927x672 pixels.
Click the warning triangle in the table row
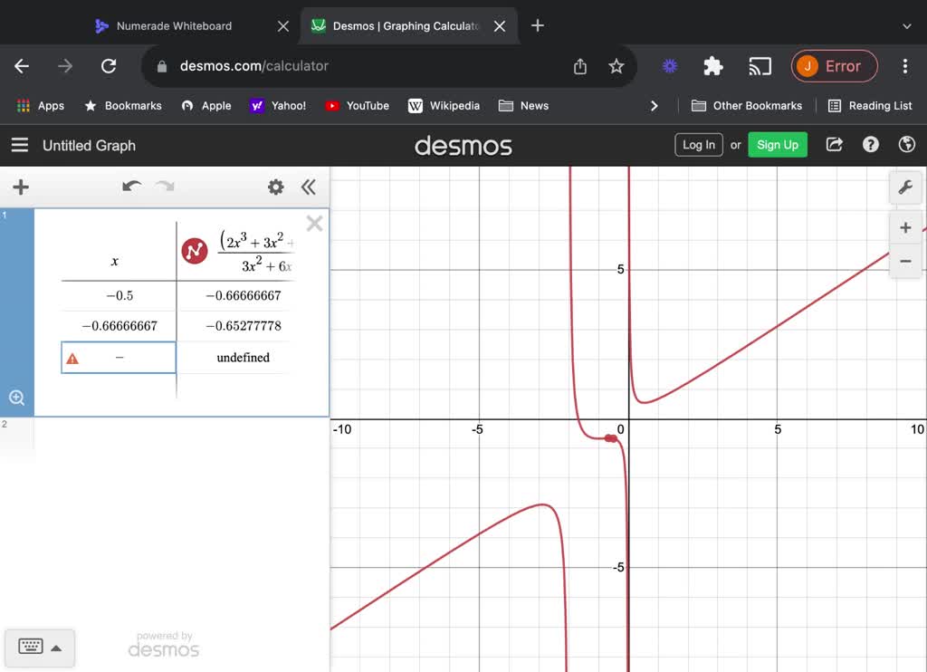(x=73, y=358)
